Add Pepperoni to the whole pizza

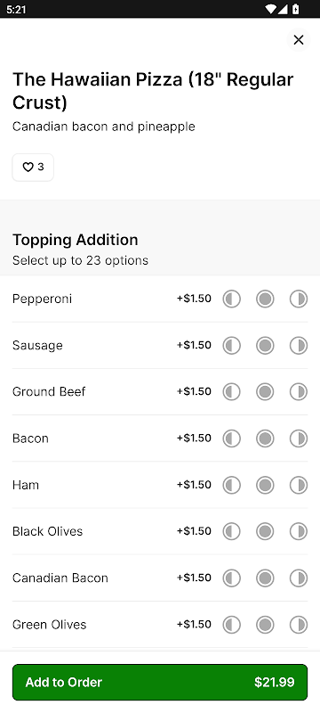point(265,299)
